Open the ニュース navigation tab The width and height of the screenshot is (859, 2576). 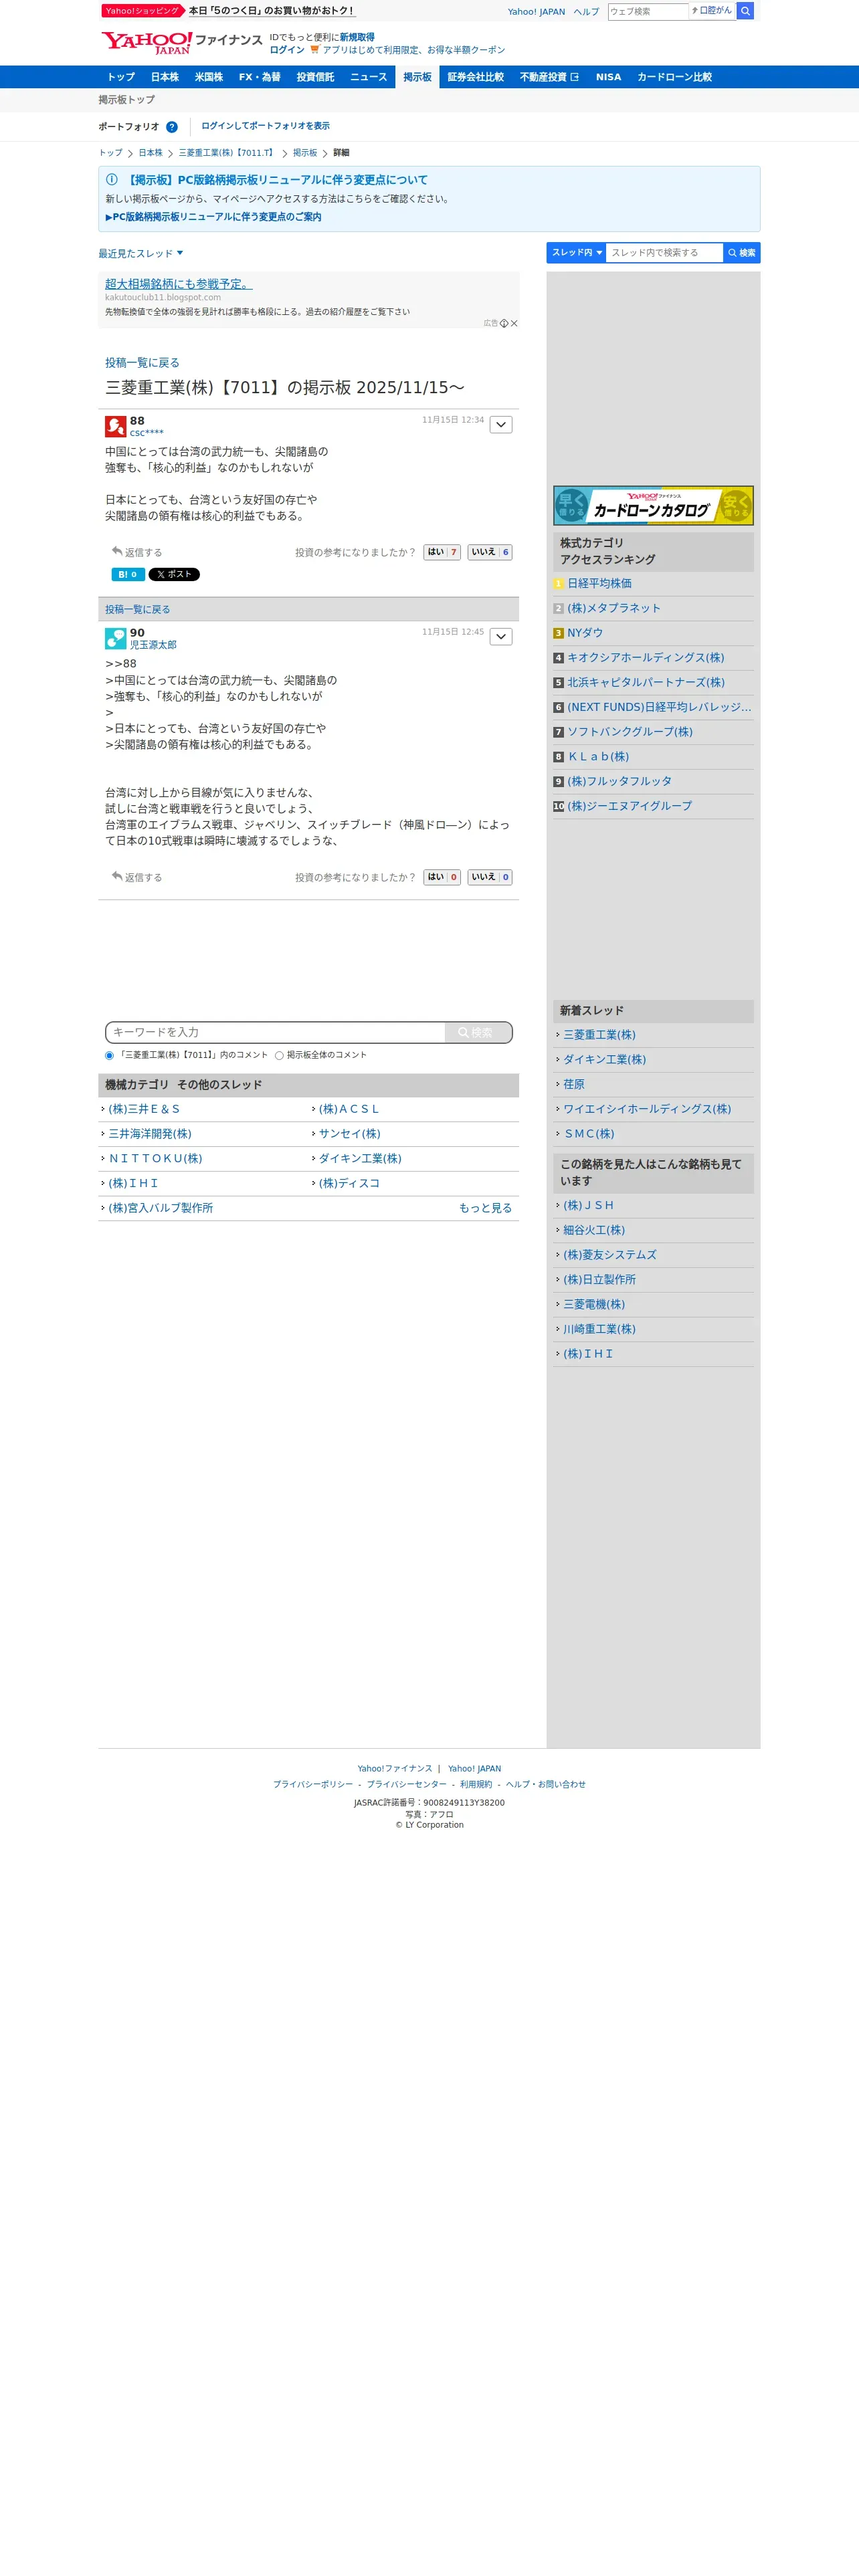coord(368,77)
